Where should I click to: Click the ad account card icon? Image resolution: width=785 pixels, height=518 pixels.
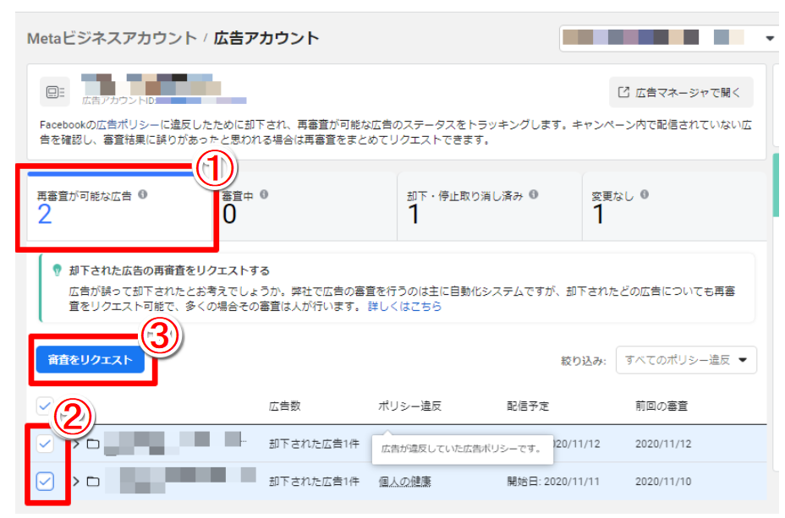(55, 91)
